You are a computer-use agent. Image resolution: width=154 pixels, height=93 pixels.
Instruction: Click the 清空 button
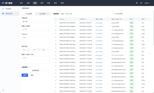point(32,75)
